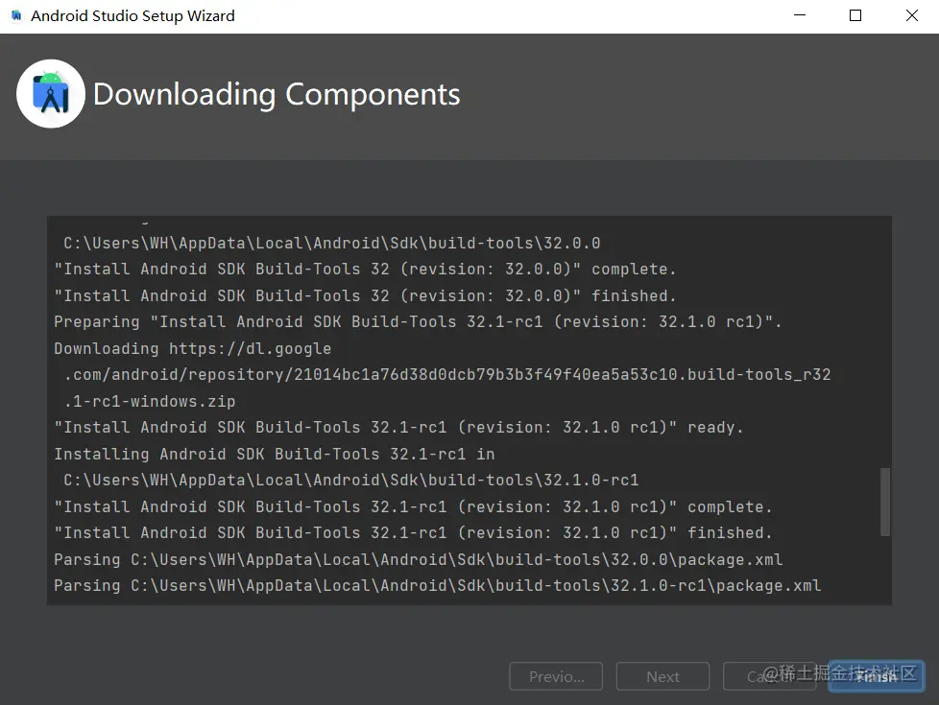Maximize the Setup Wizard window
Viewport: 939px width, 705px height.
click(x=855, y=15)
